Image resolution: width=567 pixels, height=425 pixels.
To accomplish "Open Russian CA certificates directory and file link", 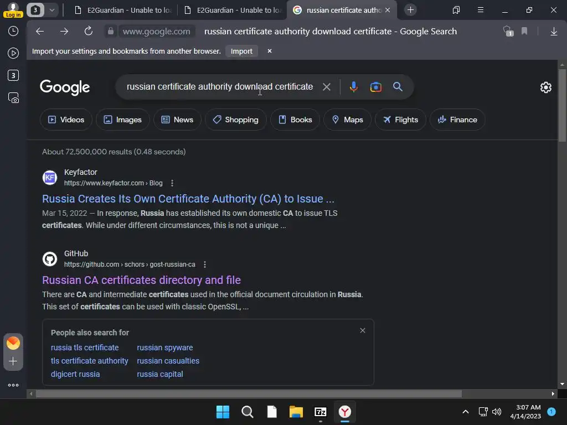I will click(141, 280).
